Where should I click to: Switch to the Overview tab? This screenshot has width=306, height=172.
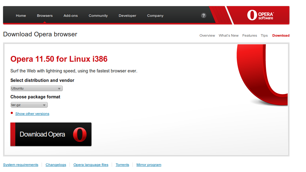point(207,35)
